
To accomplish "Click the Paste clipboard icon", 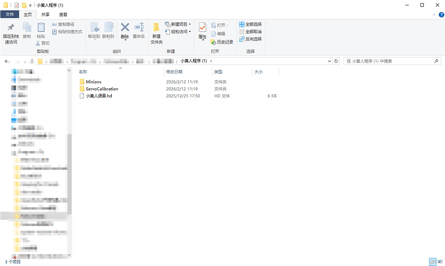I will pos(41,28).
